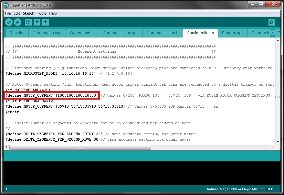The height and width of the screenshot is (195, 284).
Task: Switch to the Eeprom.cpp tab
Action: click(233, 33)
